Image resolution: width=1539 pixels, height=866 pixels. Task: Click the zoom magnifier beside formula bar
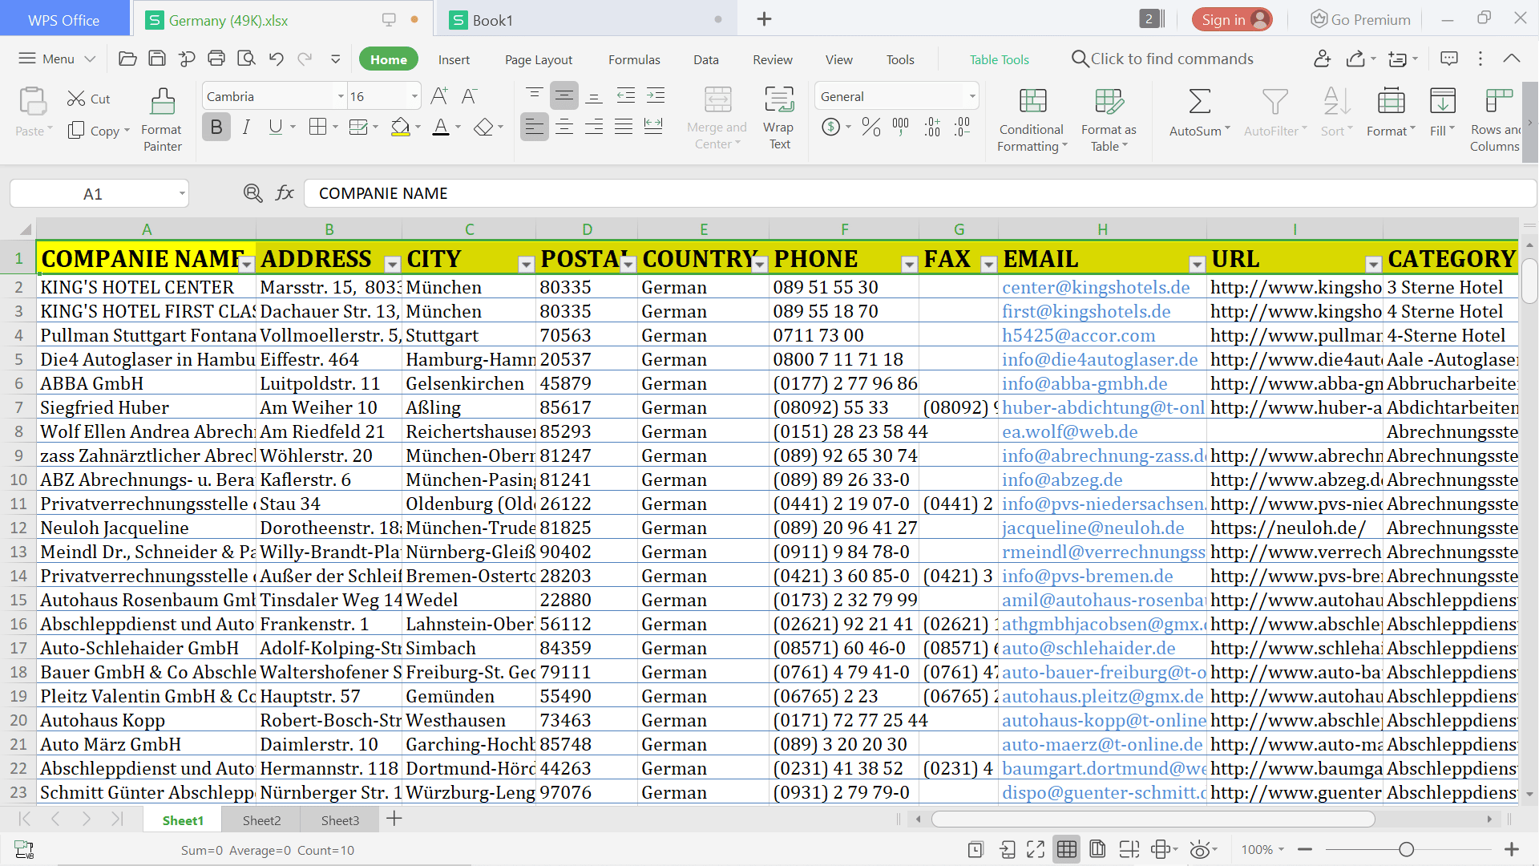pyautogui.click(x=252, y=192)
